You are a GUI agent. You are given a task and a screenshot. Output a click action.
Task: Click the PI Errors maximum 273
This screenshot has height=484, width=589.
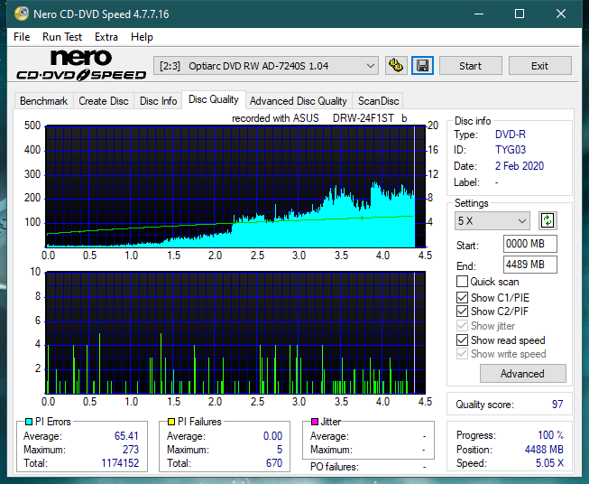pos(131,450)
